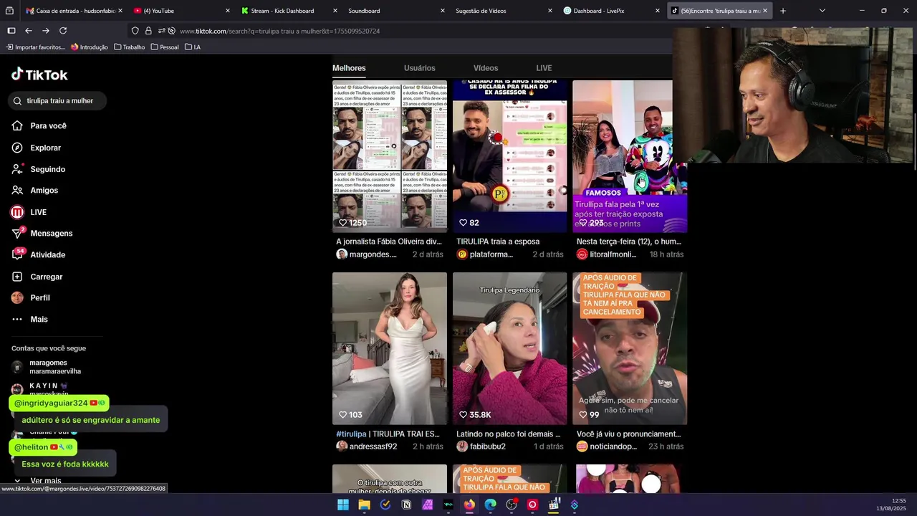917x516 pixels.
Task: Toggle the browser sidebar button
Action: tap(11, 31)
